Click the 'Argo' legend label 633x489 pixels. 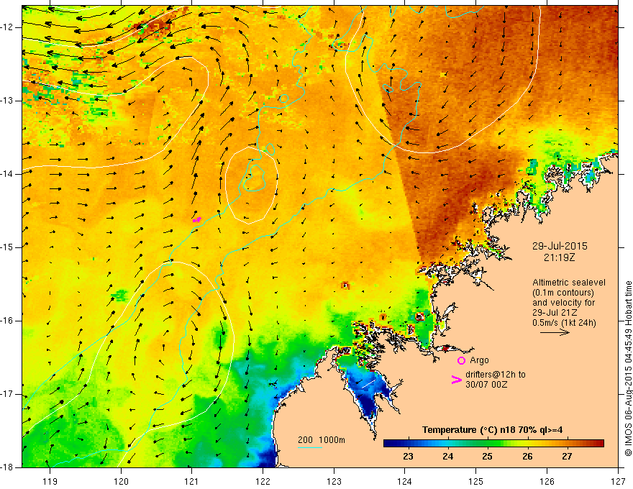pos(479,360)
